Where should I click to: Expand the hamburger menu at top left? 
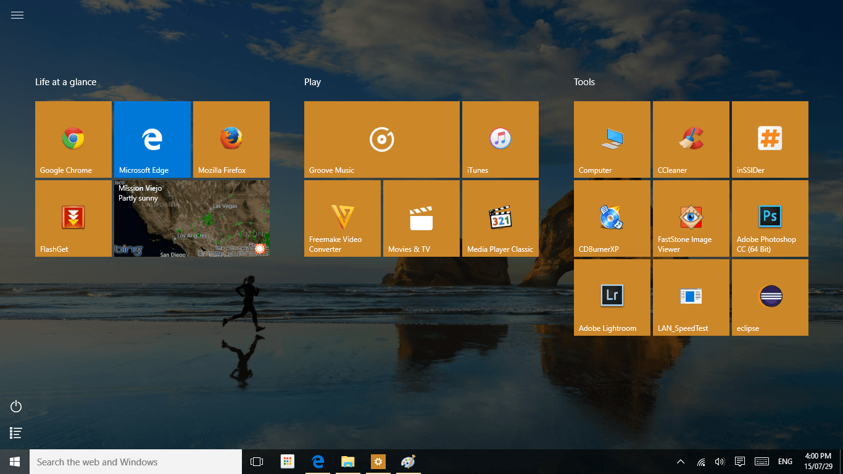tap(17, 15)
